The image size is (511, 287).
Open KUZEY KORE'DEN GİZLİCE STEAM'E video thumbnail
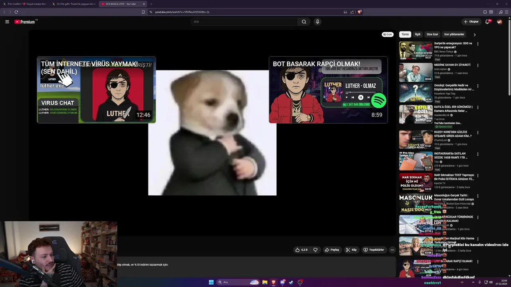(x=416, y=139)
